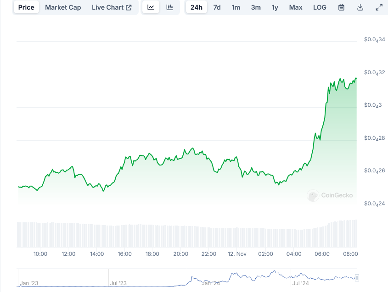Select the 24h time range

pos(196,7)
